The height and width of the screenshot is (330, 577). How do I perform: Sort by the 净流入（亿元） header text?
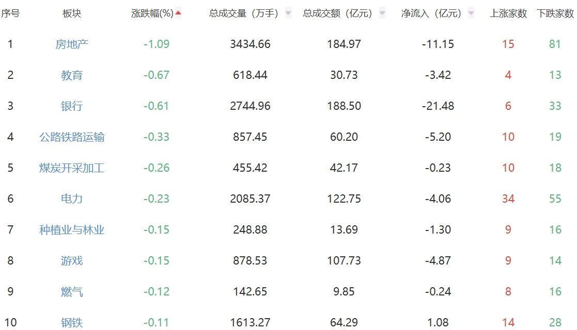431,14
